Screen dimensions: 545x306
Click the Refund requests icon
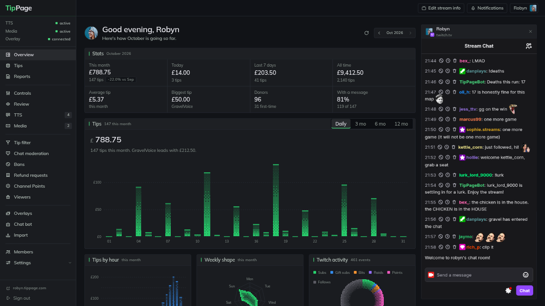[8, 175]
